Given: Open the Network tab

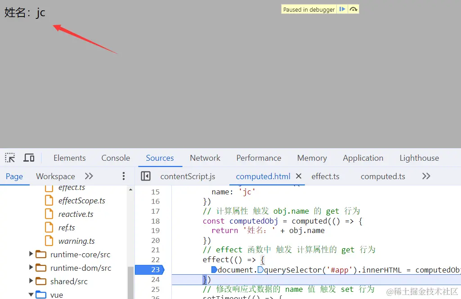Looking at the screenshot, I should click(x=205, y=158).
